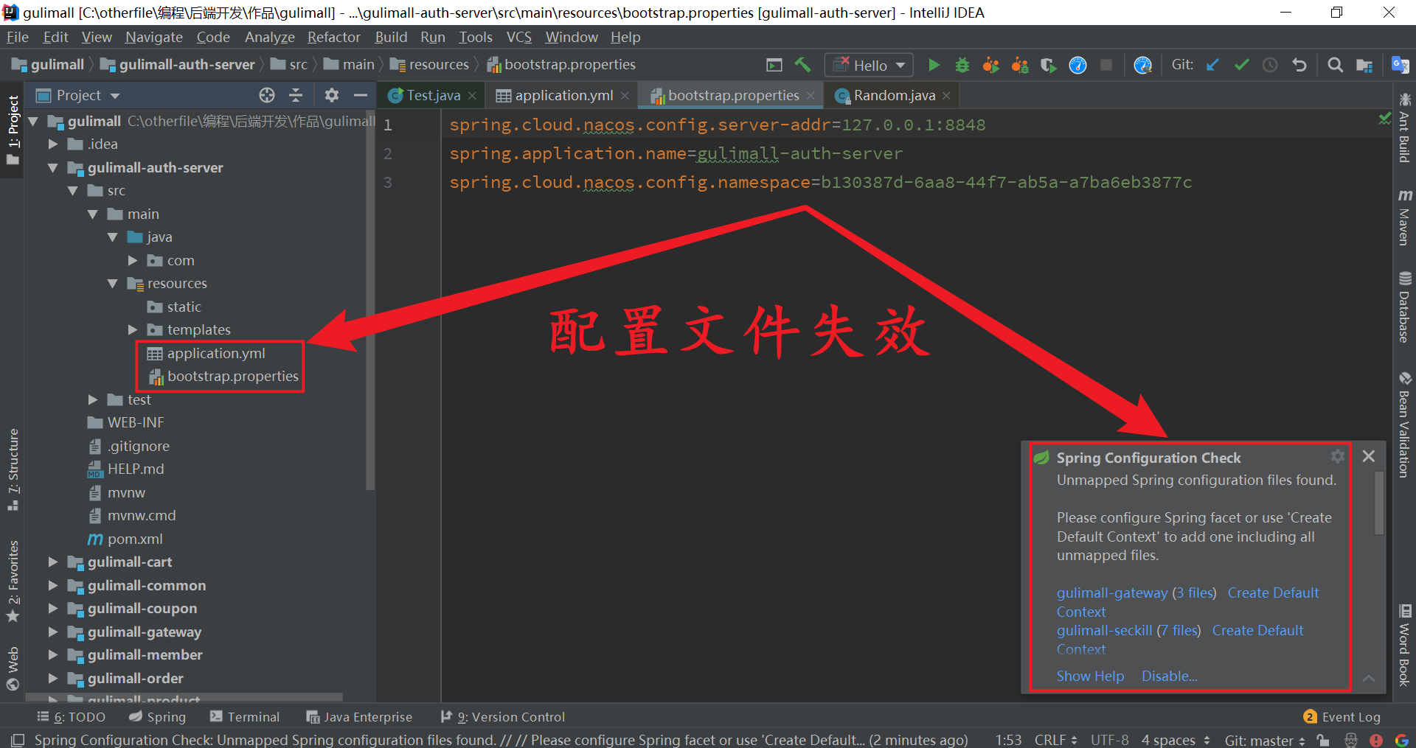Collapse the resources folder
This screenshot has height=748, width=1416.
113,284
